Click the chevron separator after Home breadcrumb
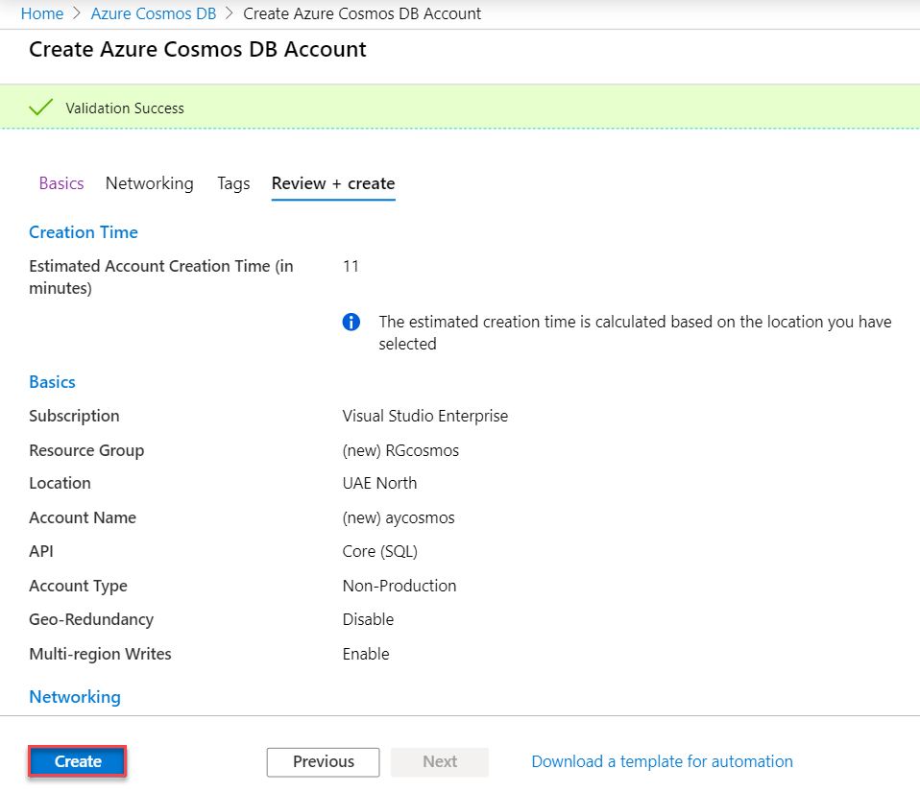 77,13
